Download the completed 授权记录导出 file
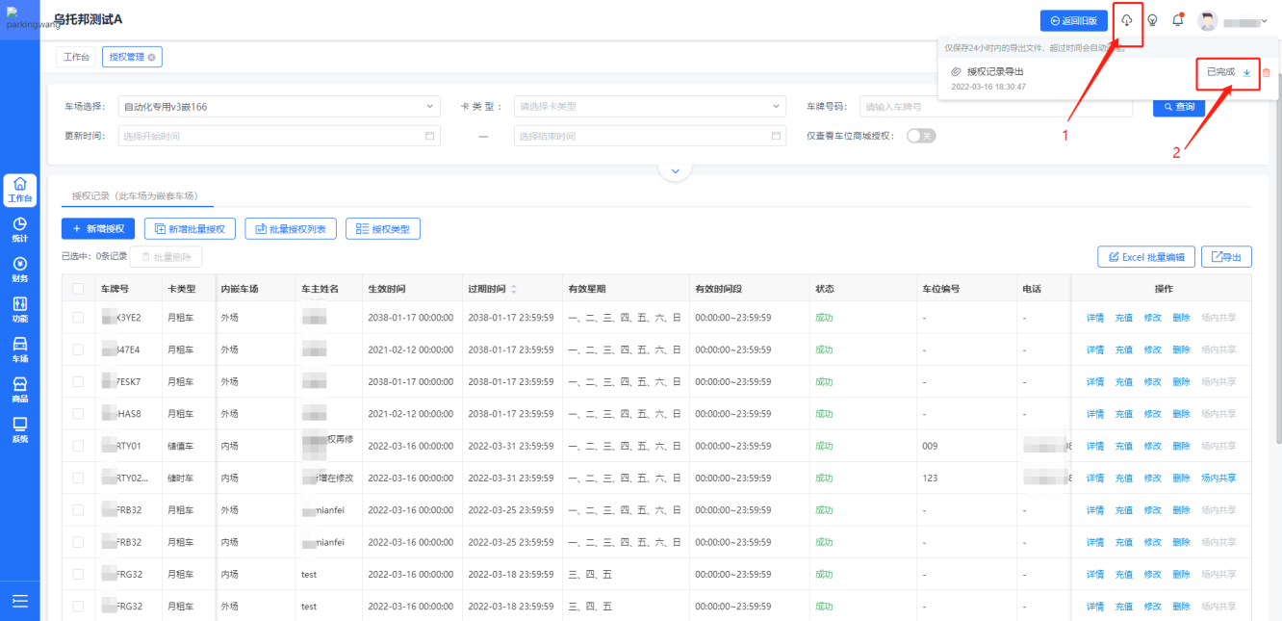Image resolution: width=1282 pixels, height=621 pixels. tap(1246, 72)
